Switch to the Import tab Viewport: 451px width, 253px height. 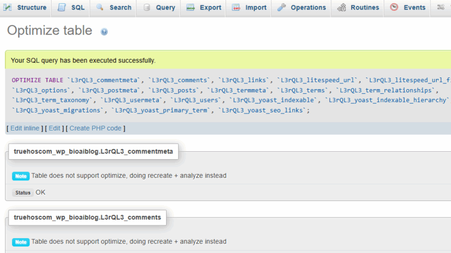248,7
